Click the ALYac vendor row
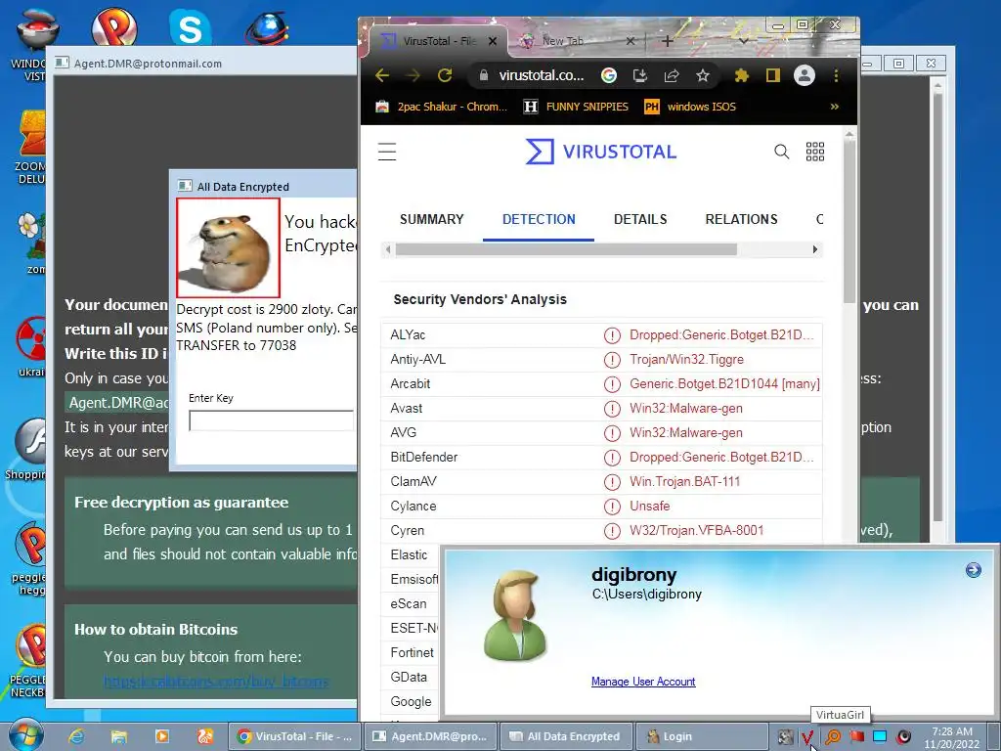1001x751 pixels. [x=601, y=335]
